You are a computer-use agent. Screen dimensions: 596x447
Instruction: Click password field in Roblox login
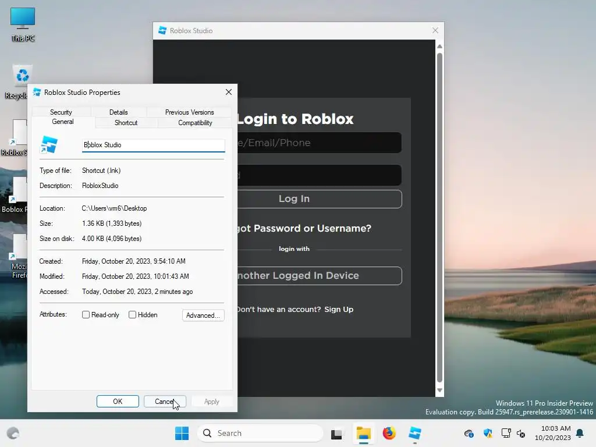[320, 175]
